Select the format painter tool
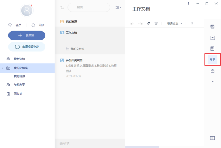The height and width of the screenshot is (148, 221). coord(156,23)
